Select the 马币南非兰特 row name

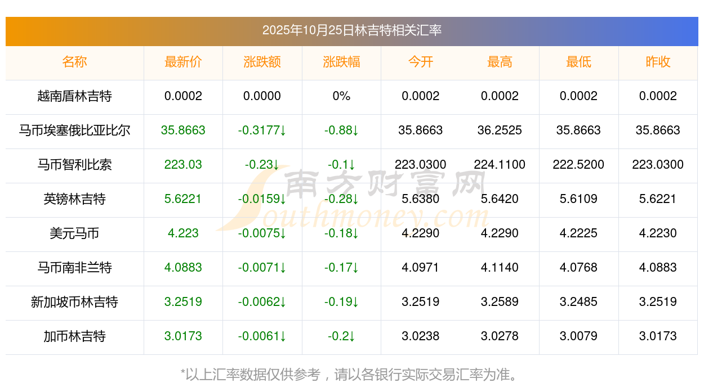[74, 268]
